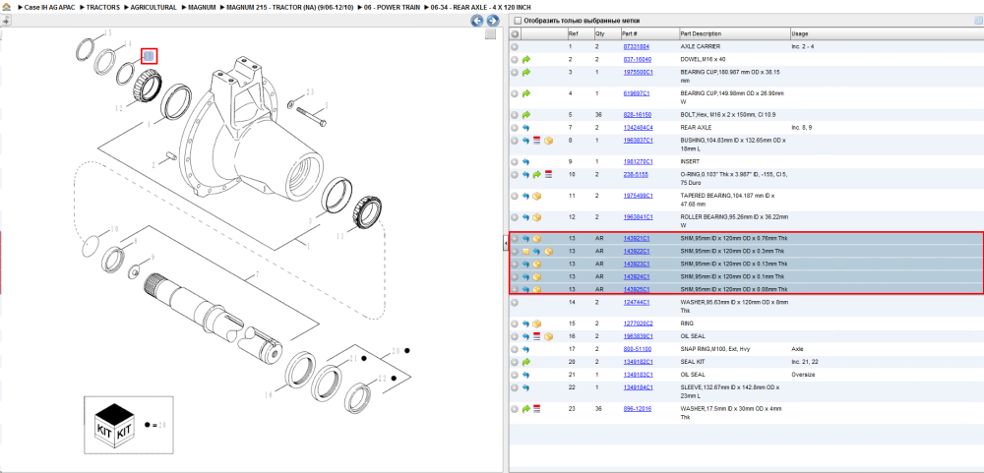The image size is (984, 473).
Task: Open MAGNUM 215 - TRACTOR breadcrumb
Action: pos(290,7)
